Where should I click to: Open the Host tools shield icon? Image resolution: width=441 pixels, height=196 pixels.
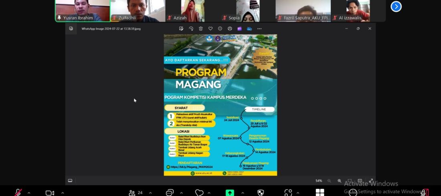click(261, 193)
